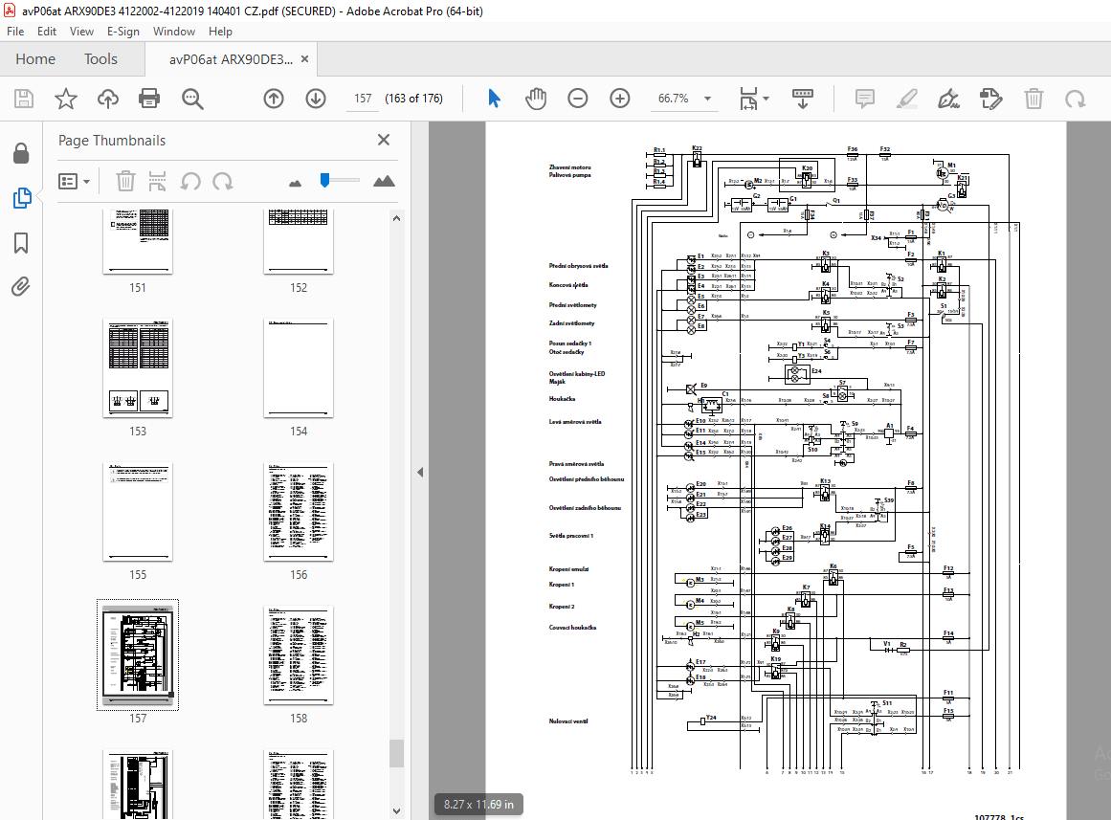Expand the fit page options dropdown arrow
Image resolution: width=1111 pixels, height=820 pixels.
coord(766,99)
